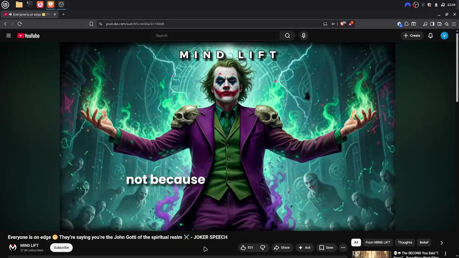Select the 'Everyone is on edge' browser tab
This screenshot has width=459, height=258.
[x=29, y=14]
